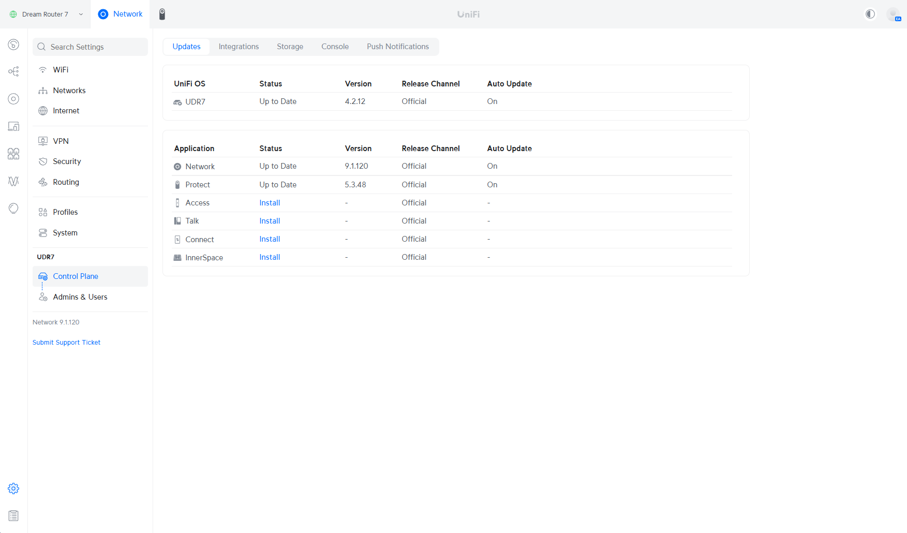Open the System Log icon
Viewport: 907px width, 533px height.
tap(13, 516)
